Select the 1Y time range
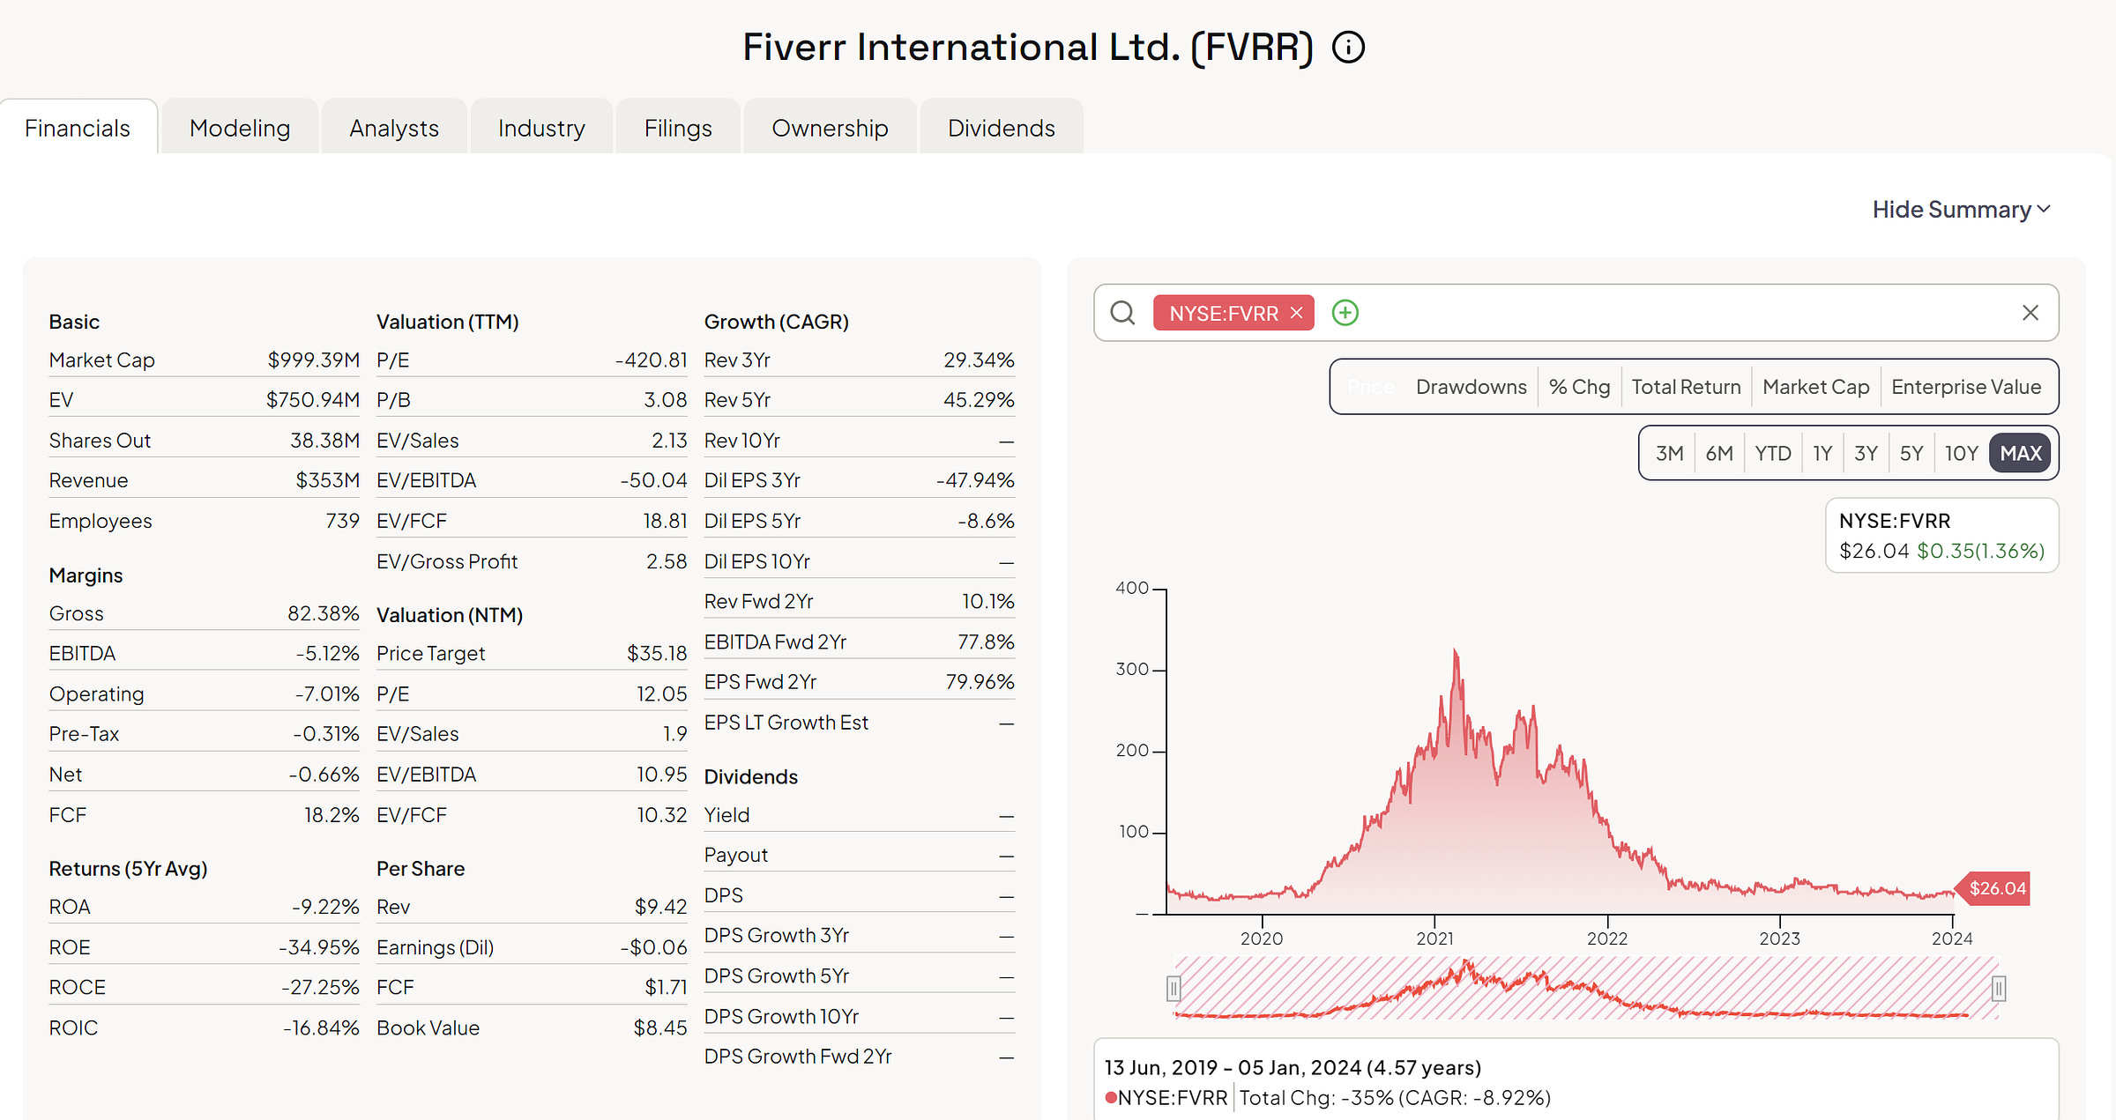This screenshot has width=2116, height=1120. pos(1822,453)
